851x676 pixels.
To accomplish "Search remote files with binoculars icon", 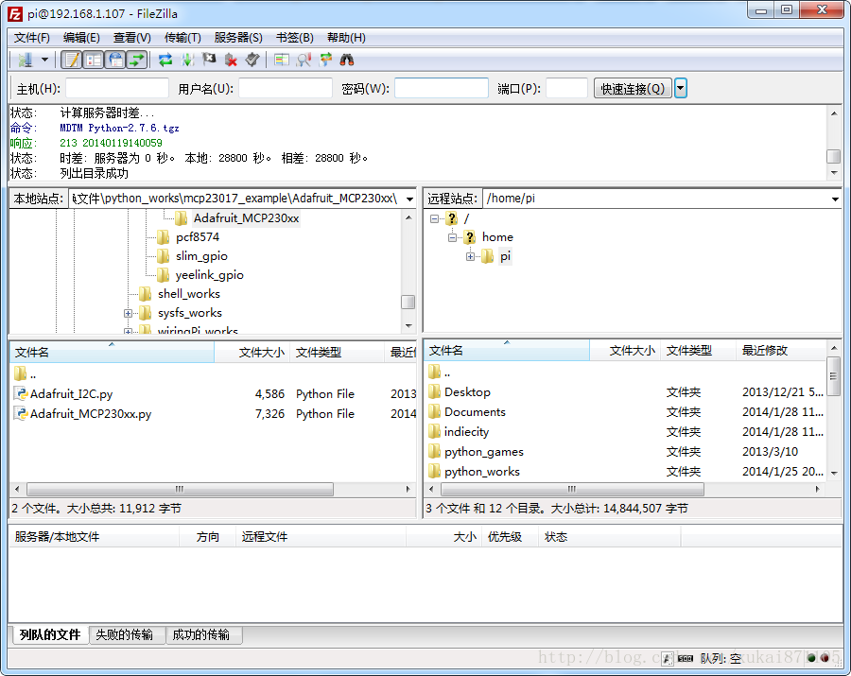I will tap(347, 60).
